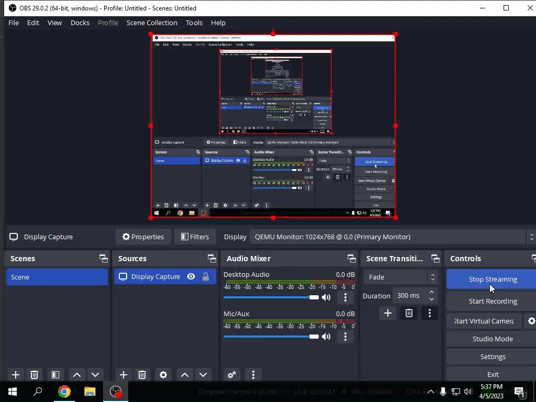This screenshot has height=402, width=536.
Task: Click the Exit button
Action: click(492, 374)
